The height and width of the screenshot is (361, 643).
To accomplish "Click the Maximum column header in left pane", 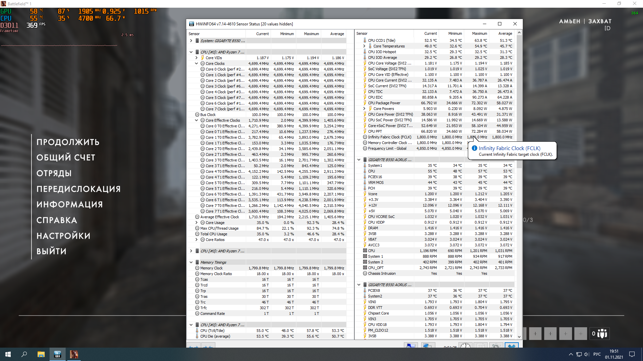I will (311, 34).
